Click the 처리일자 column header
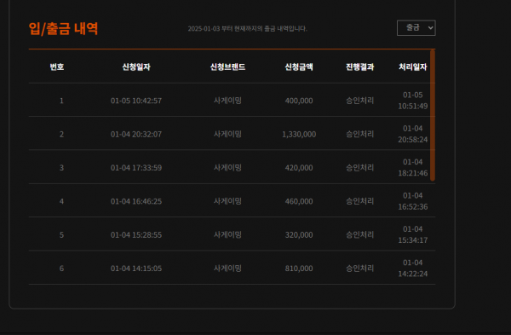Image resolution: width=511 pixels, height=335 pixels. (412, 66)
